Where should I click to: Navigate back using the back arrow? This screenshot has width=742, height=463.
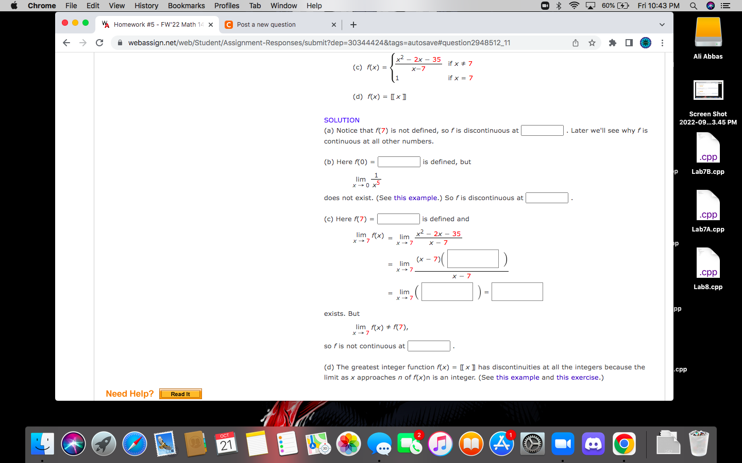point(66,43)
